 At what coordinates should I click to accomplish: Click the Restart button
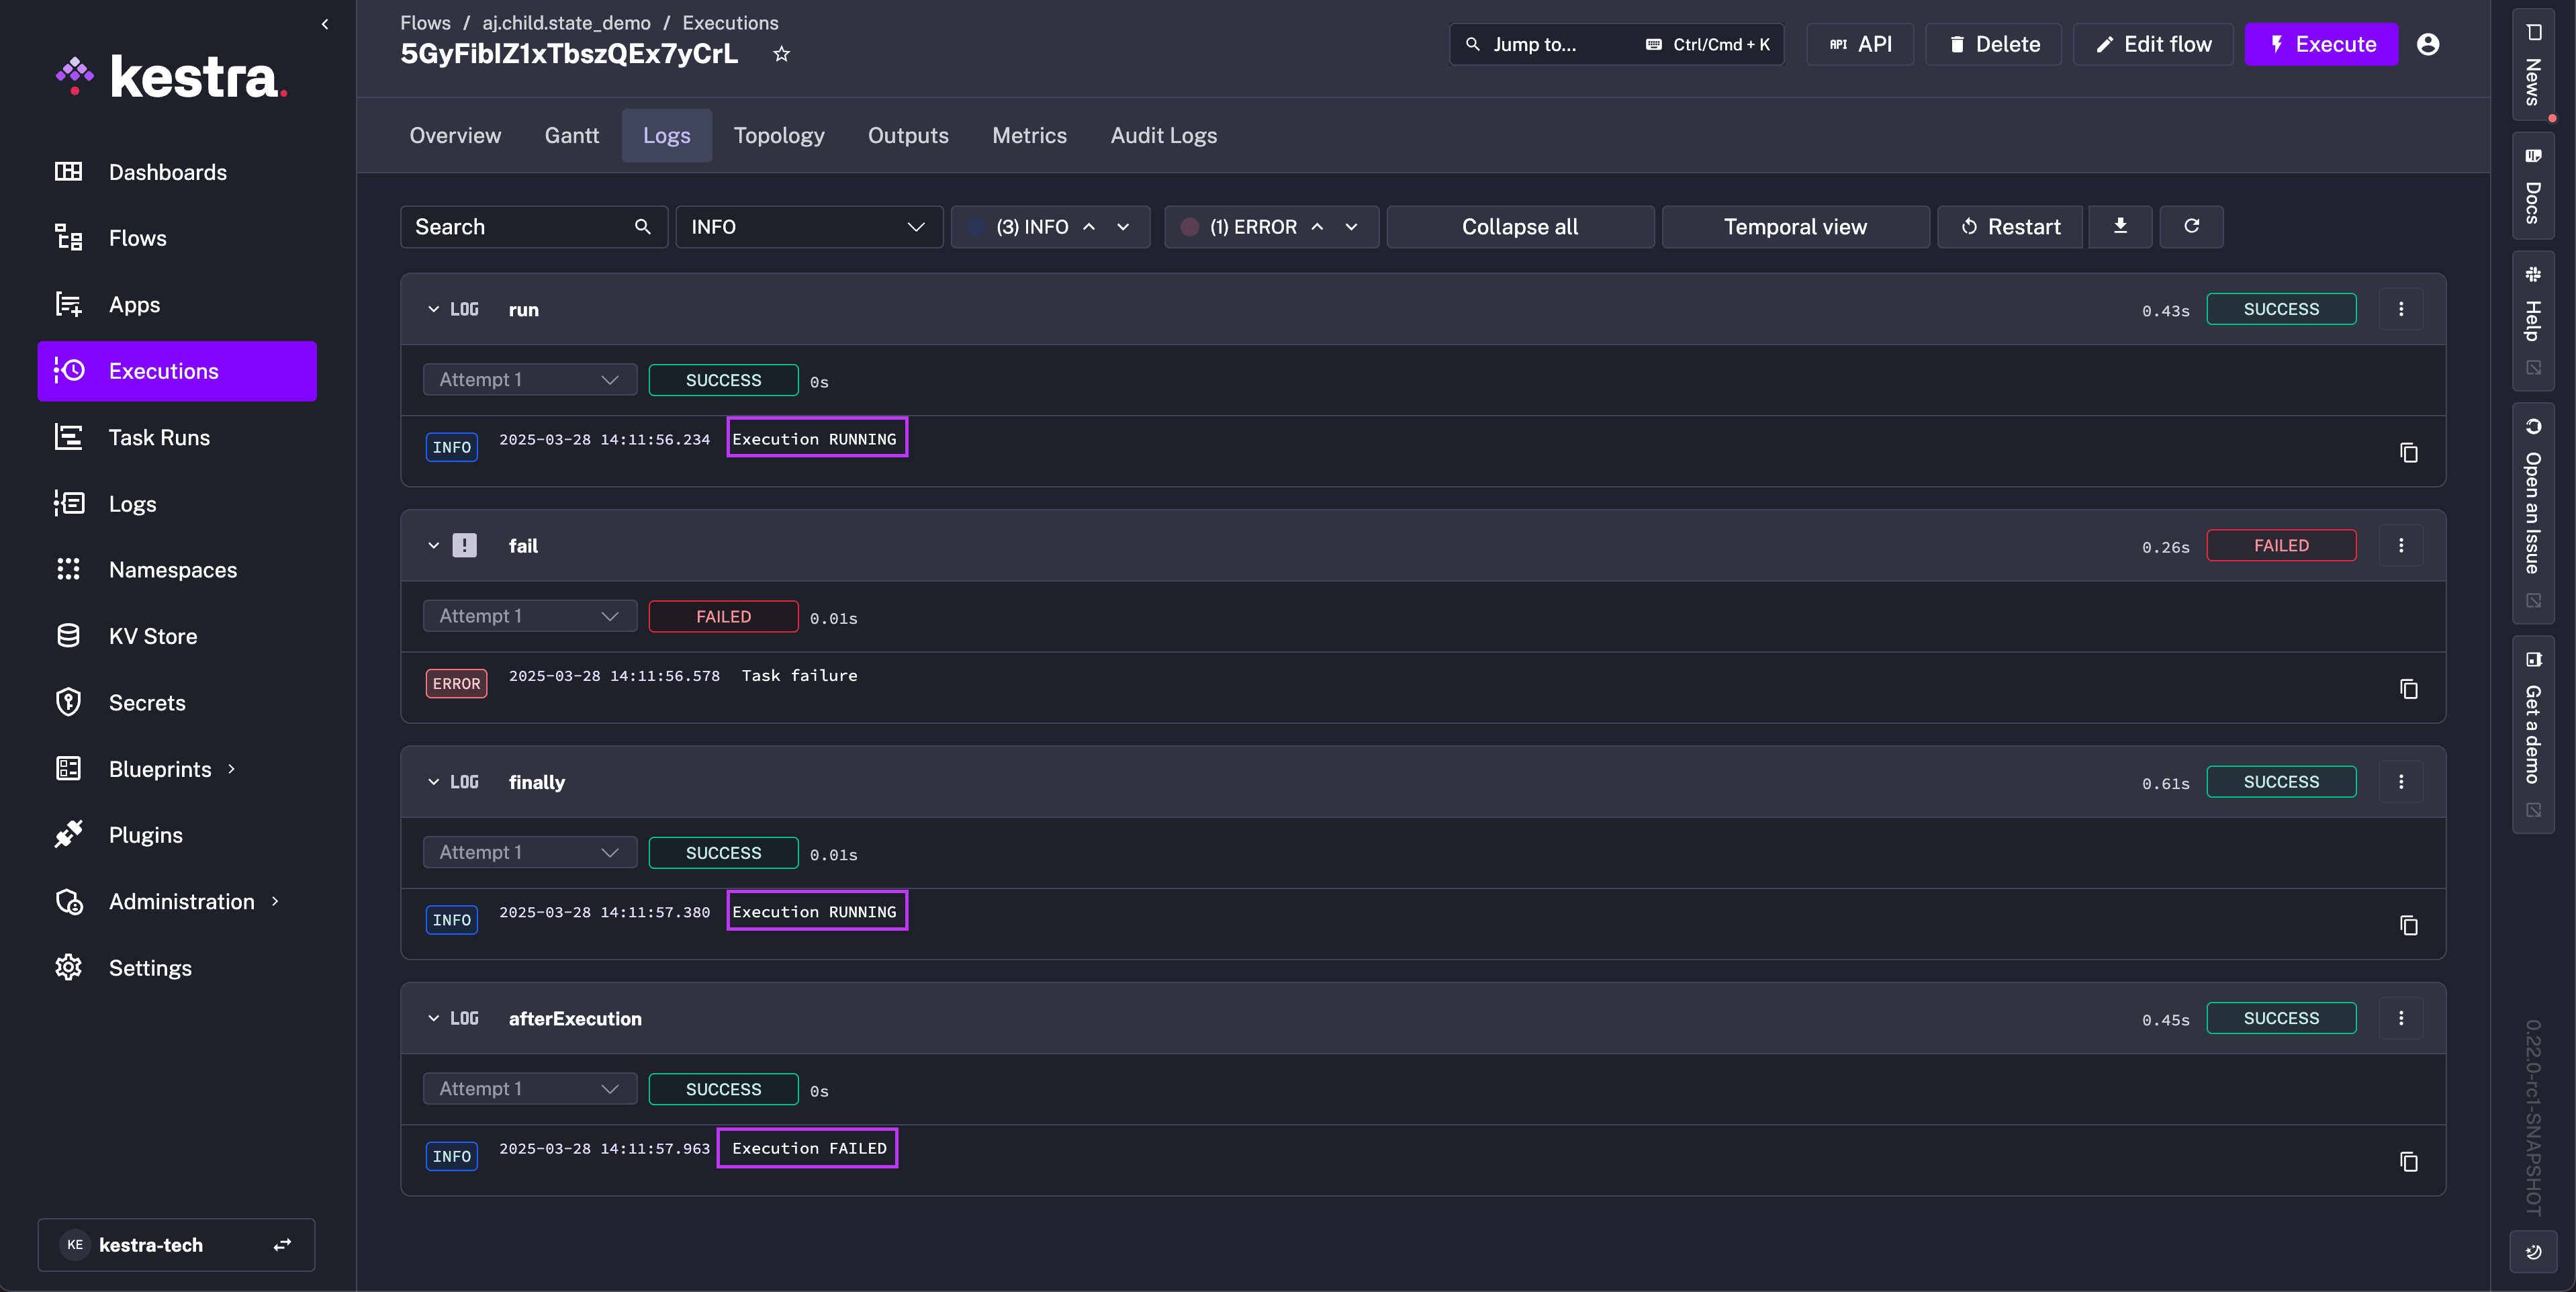[2010, 227]
